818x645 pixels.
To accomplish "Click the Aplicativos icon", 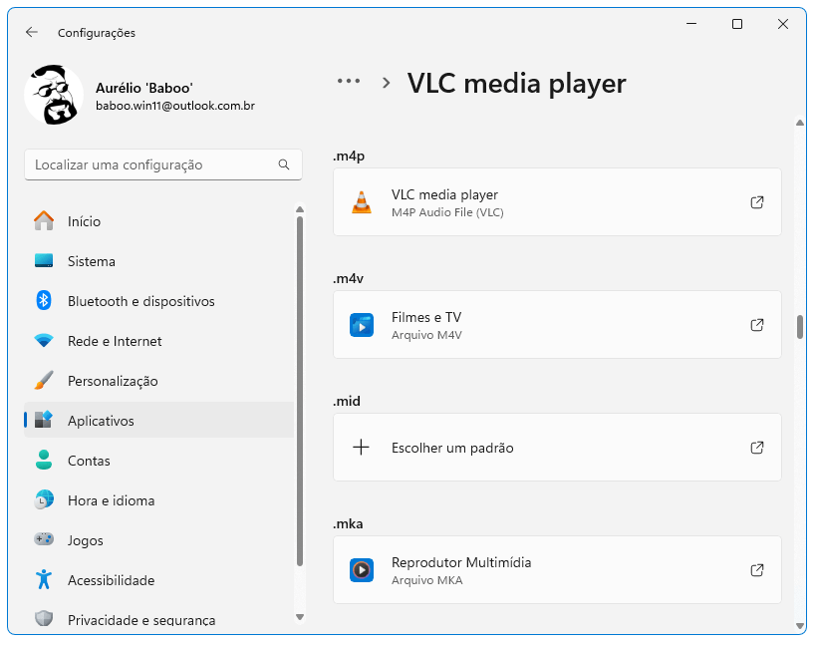I will click(44, 420).
